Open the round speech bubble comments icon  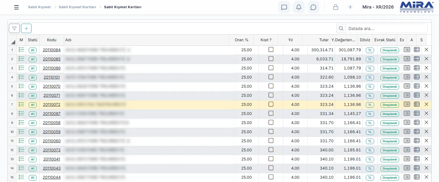point(313,7)
